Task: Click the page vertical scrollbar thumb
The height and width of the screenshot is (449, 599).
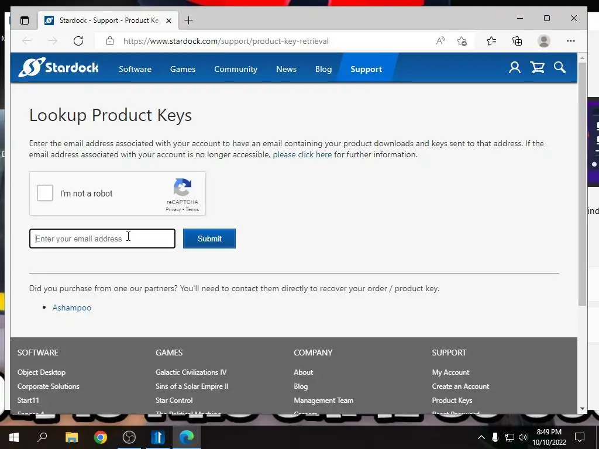Action: [x=582, y=184]
